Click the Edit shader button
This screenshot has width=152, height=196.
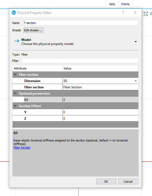pyautogui.click(x=33, y=30)
